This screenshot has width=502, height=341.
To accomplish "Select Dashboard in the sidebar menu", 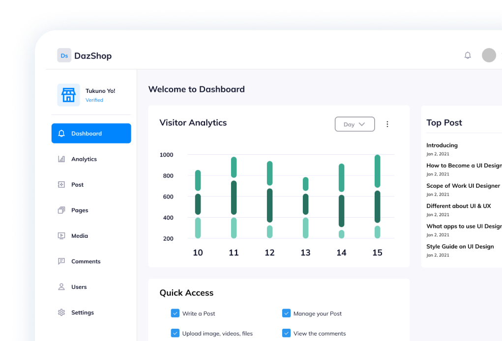I will click(x=91, y=134).
